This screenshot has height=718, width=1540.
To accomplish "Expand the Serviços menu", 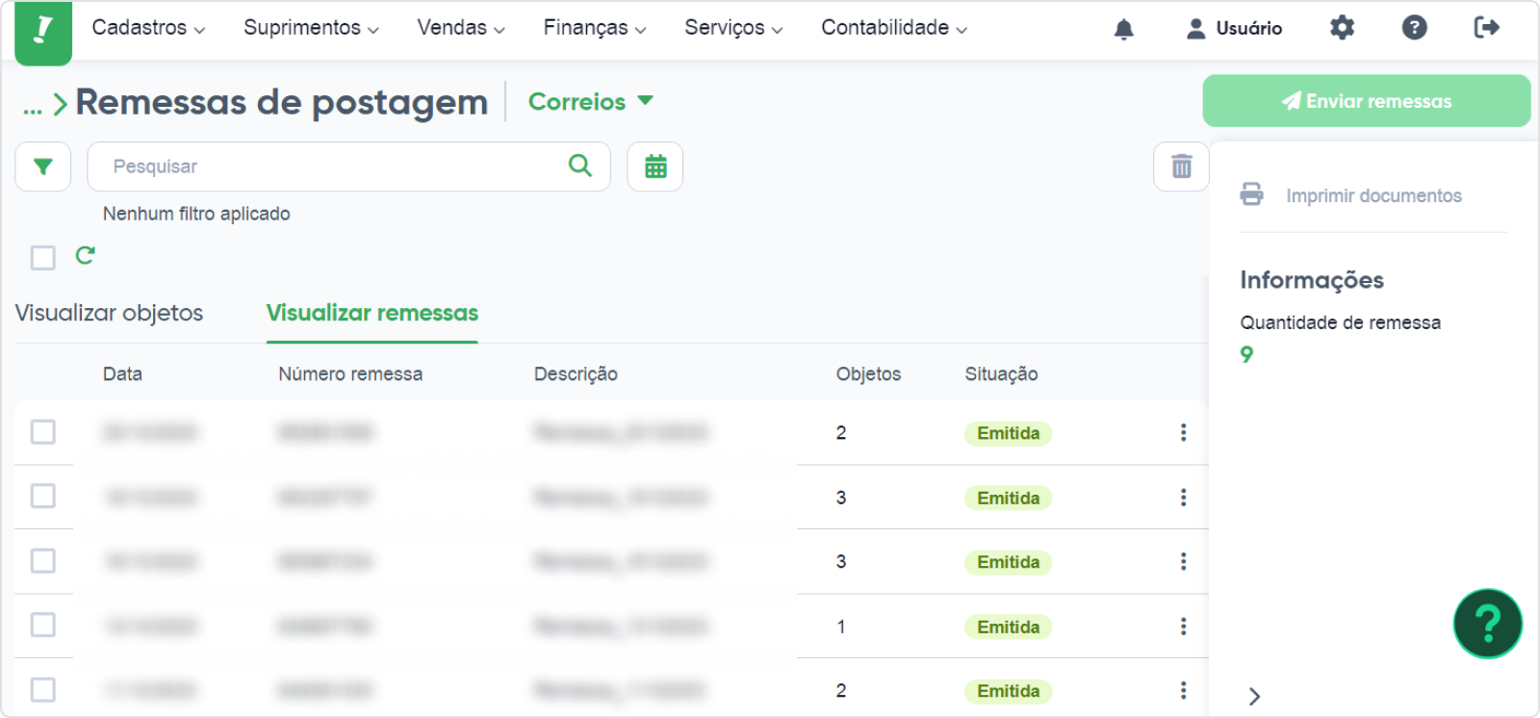I will tap(733, 28).
